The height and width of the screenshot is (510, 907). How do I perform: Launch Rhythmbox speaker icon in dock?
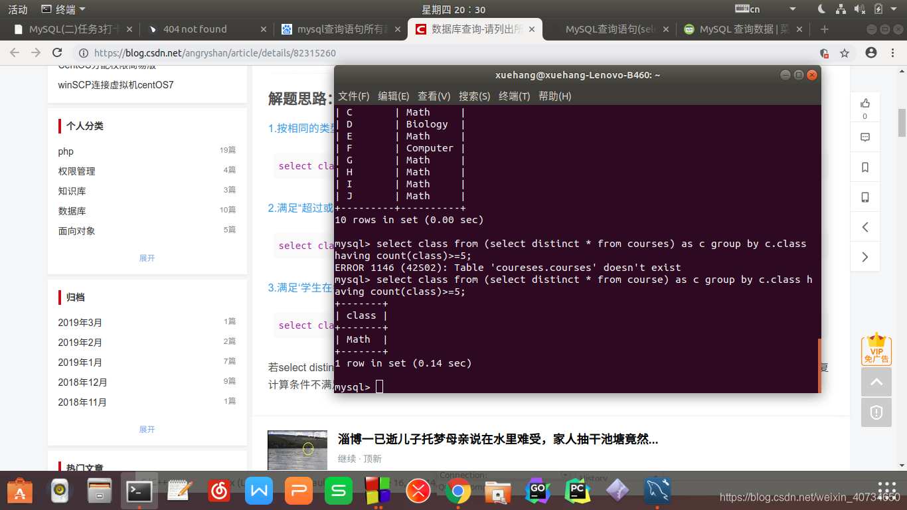pos(60,491)
